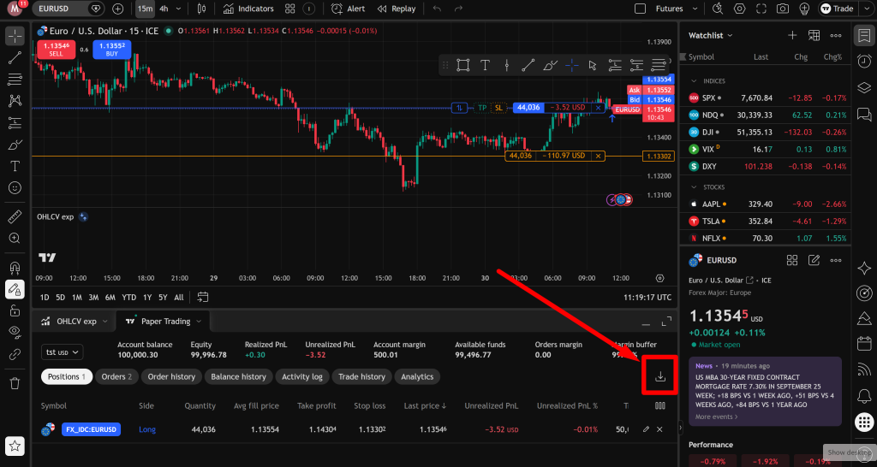
Task: Select the Positions tab
Action: (66, 376)
